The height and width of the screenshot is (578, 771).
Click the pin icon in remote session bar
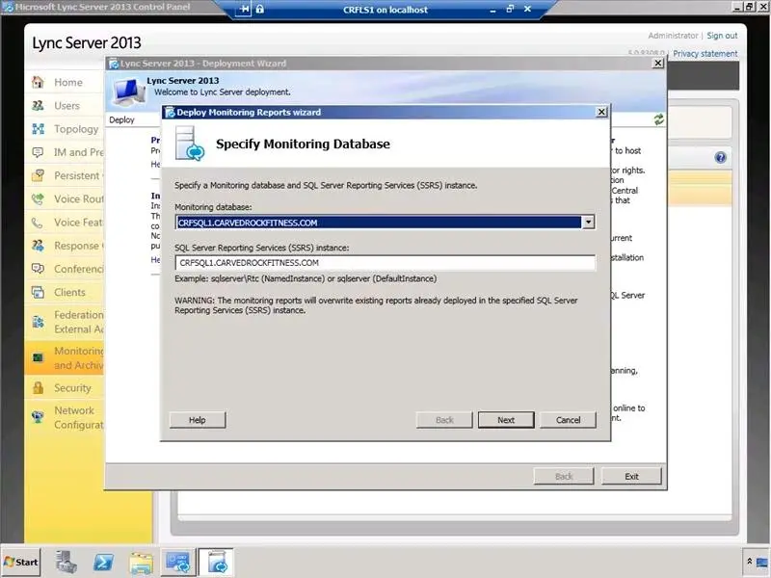244,10
